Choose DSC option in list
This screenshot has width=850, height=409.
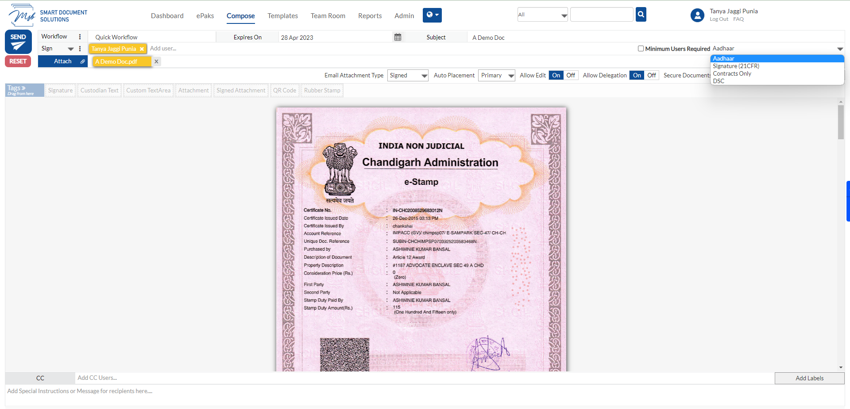pyautogui.click(x=777, y=81)
